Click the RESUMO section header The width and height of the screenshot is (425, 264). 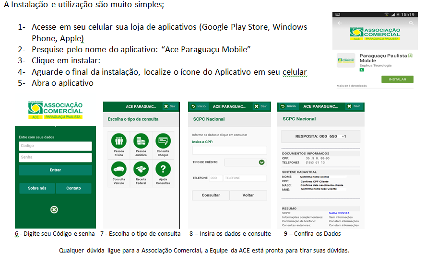[x=289, y=209]
